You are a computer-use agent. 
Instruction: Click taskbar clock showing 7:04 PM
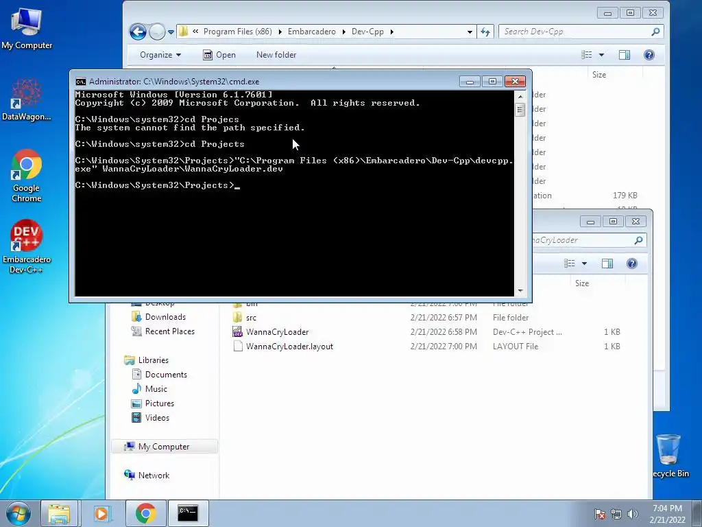[x=666, y=514]
